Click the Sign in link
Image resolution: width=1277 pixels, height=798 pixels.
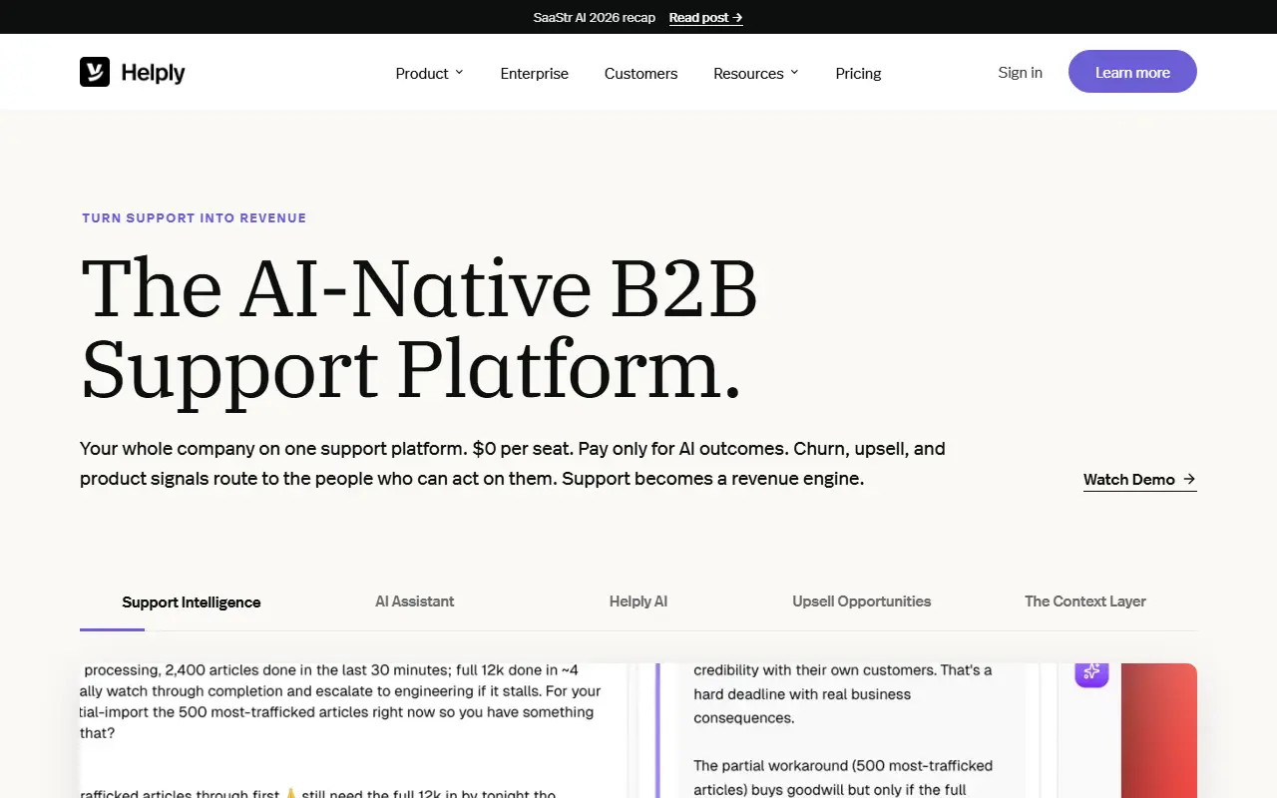pos(1021,72)
